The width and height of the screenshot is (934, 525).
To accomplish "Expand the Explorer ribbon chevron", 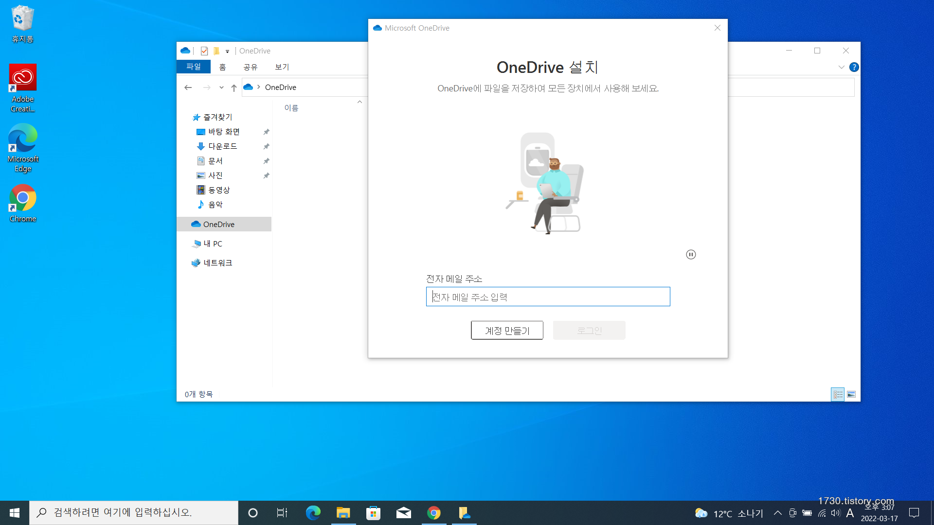I will [x=841, y=67].
